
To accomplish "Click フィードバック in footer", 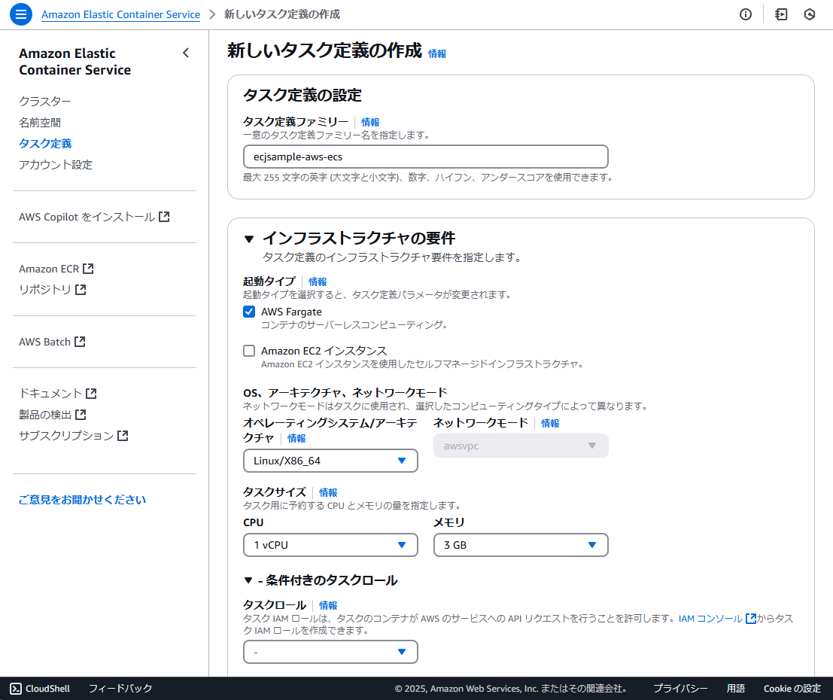I will (x=120, y=688).
